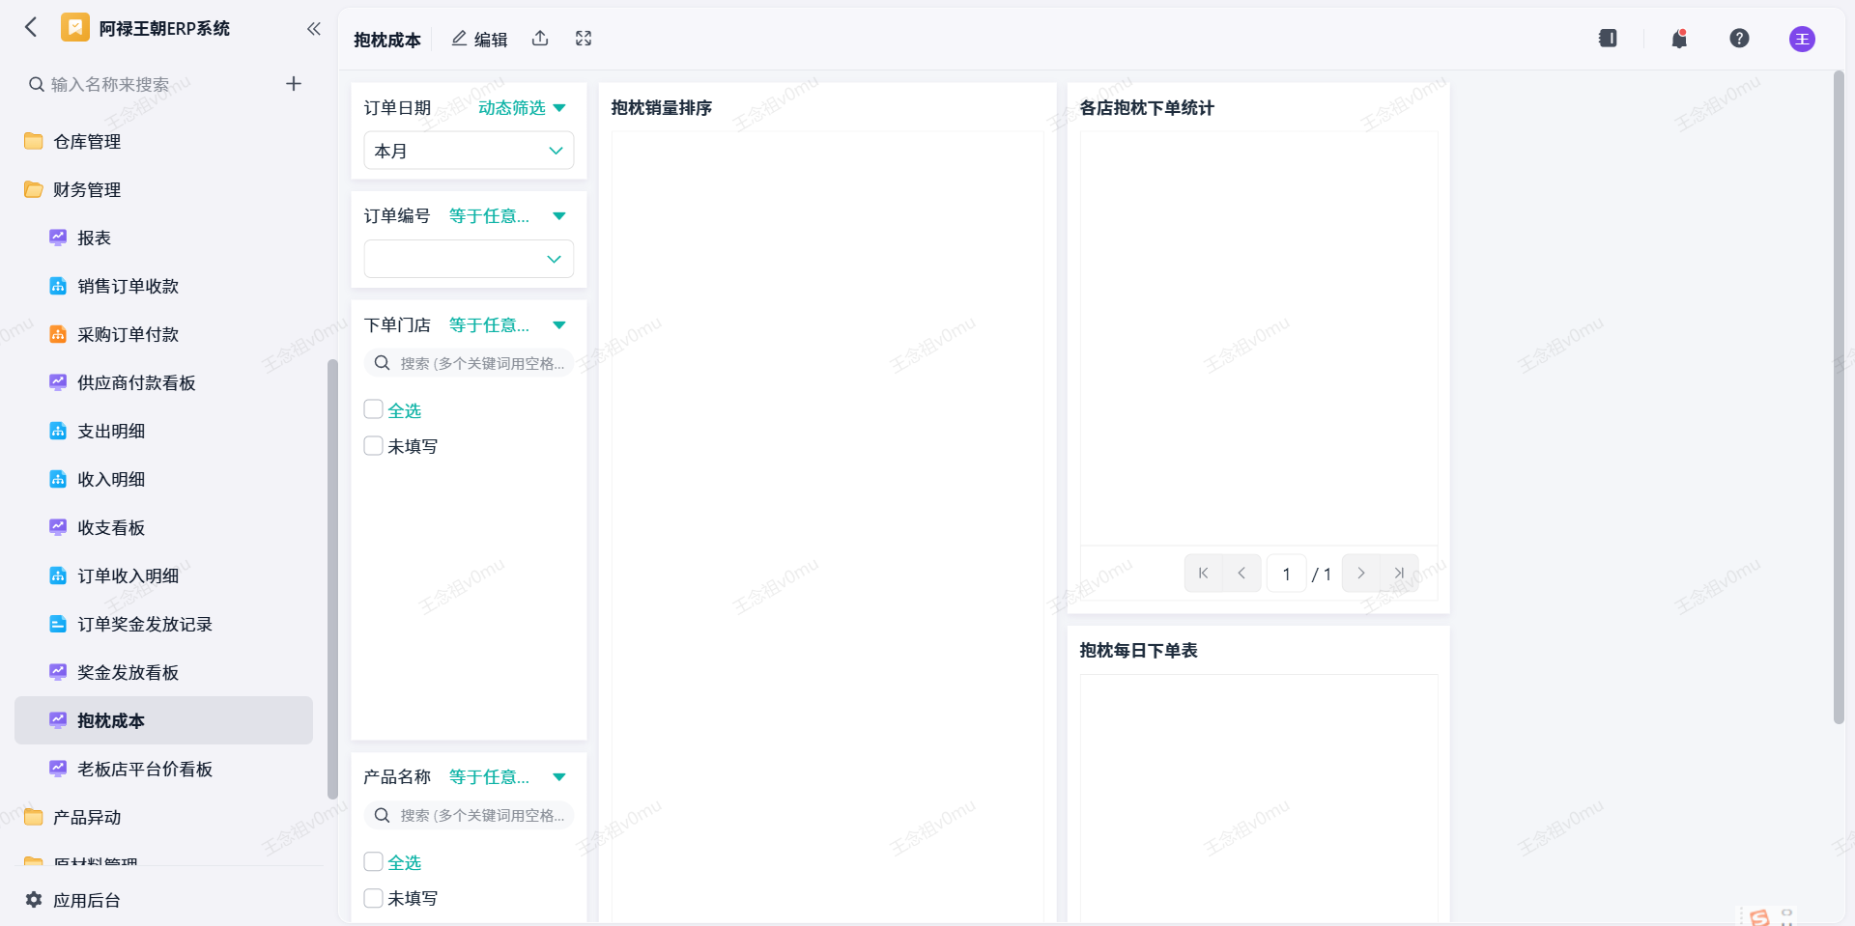1855x926 pixels.
Task: Go to first page in pager
Action: point(1203,574)
